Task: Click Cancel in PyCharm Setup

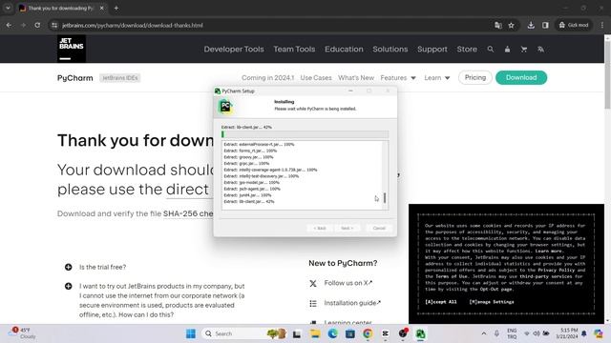Action: coord(379,228)
